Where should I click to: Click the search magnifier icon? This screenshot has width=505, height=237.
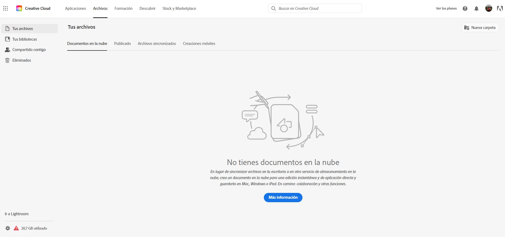pyautogui.click(x=273, y=9)
